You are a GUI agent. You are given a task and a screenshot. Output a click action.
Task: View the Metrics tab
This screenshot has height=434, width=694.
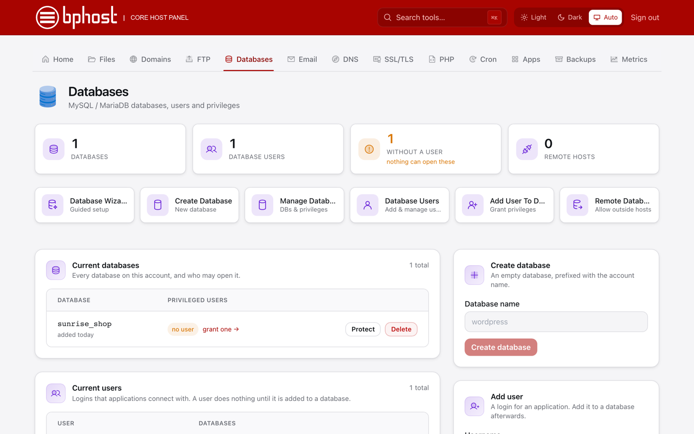coord(629,59)
